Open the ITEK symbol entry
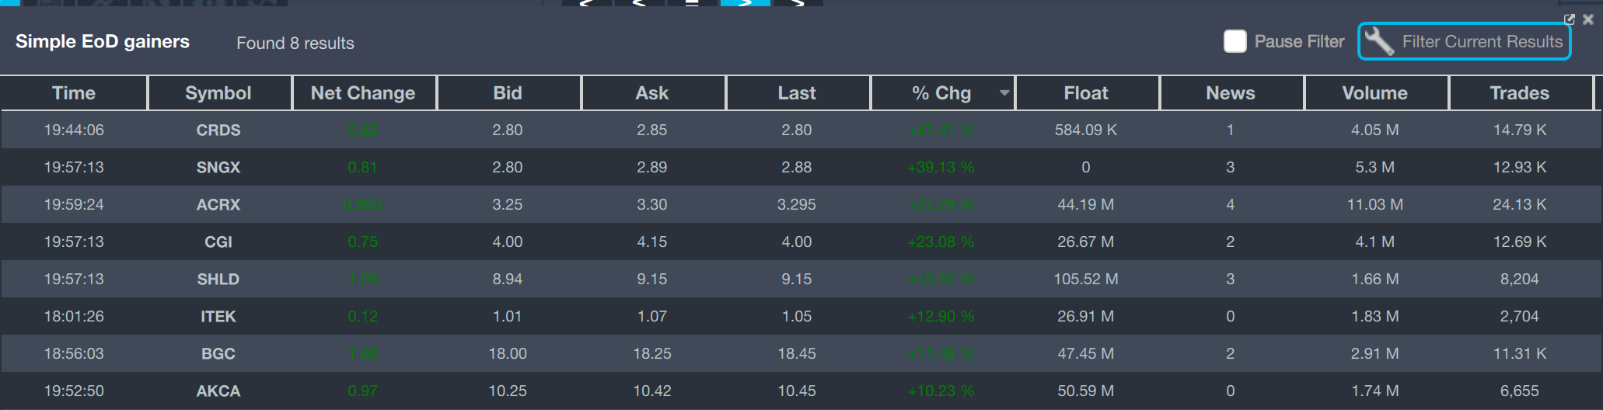Viewport: 1603px width, 410px height. [x=218, y=317]
